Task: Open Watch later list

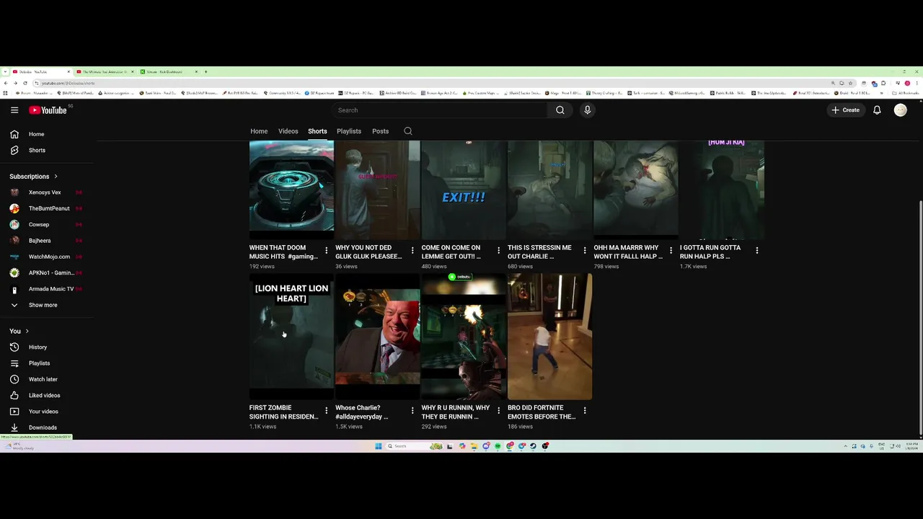Action: coord(48,379)
